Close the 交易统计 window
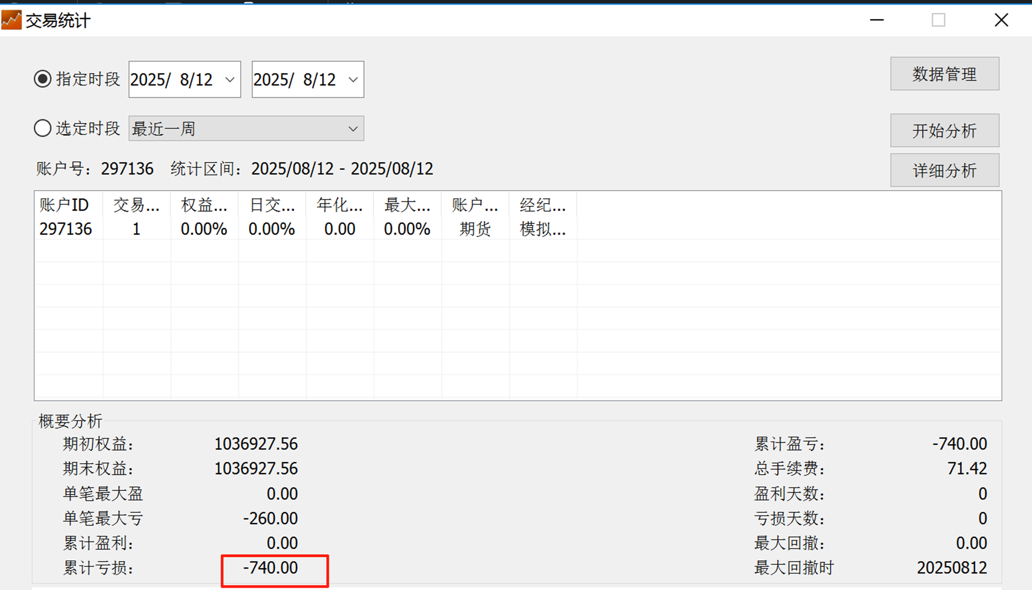 coord(1001,20)
